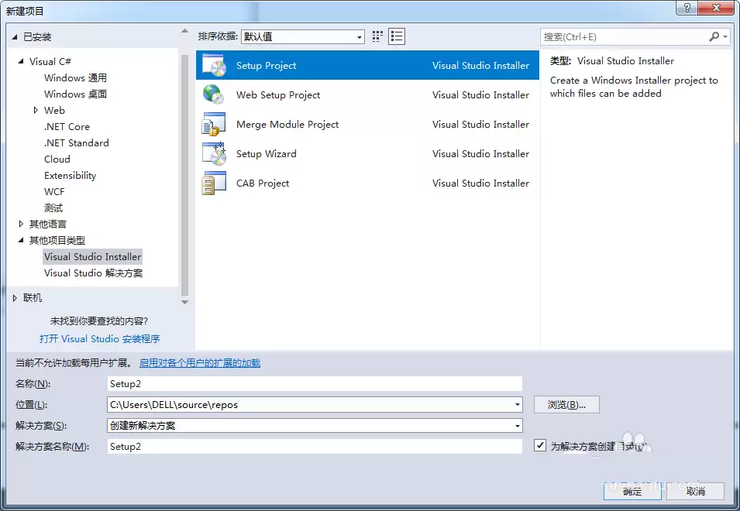The image size is (740, 511).
Task: Expand the Web tree node
Action: [34, 110]
